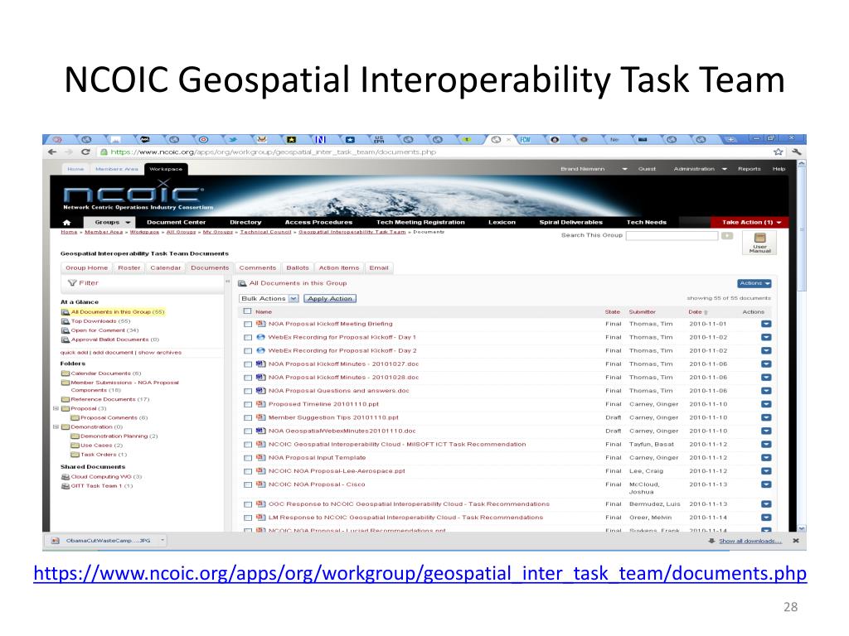
Task: Check the box for Proposed Timeline 20101110.ppt
Action: pyautogui.click(x=247, y=404)
